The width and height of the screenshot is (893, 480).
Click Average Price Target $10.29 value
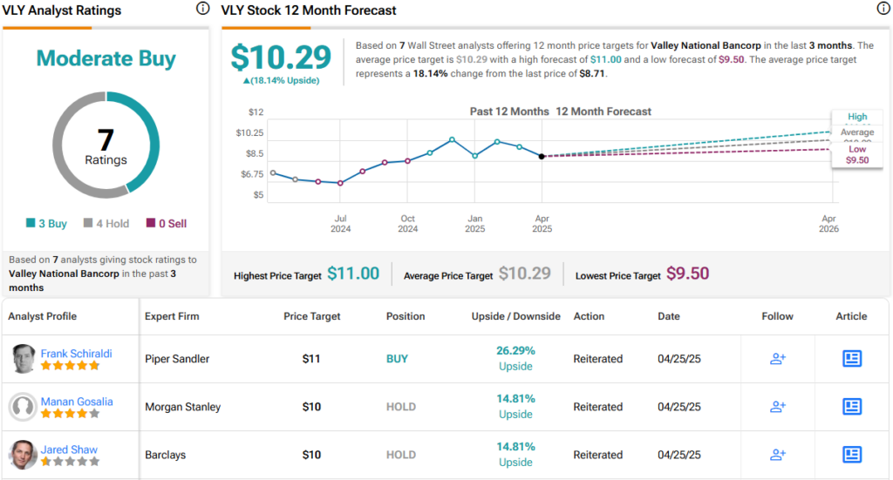tap(524, 274)
